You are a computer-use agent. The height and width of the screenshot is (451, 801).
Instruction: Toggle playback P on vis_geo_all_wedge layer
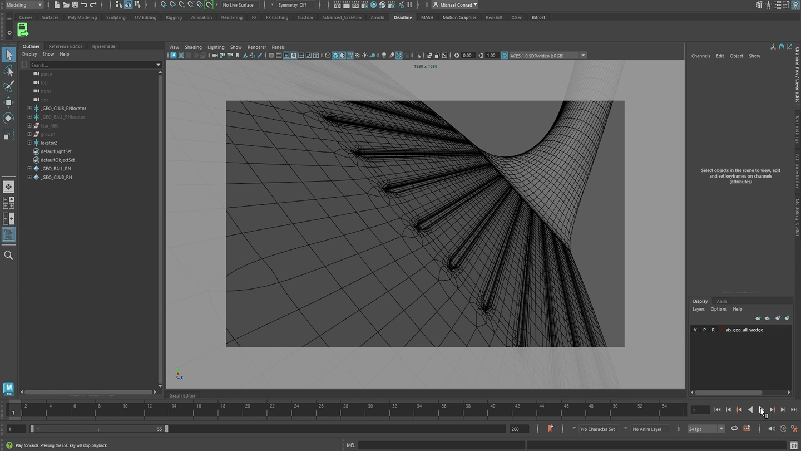(704, 330)
